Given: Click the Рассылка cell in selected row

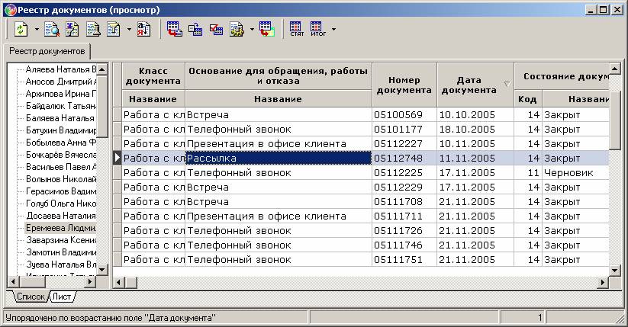Looking at the screenshot, I should [278, 158].
